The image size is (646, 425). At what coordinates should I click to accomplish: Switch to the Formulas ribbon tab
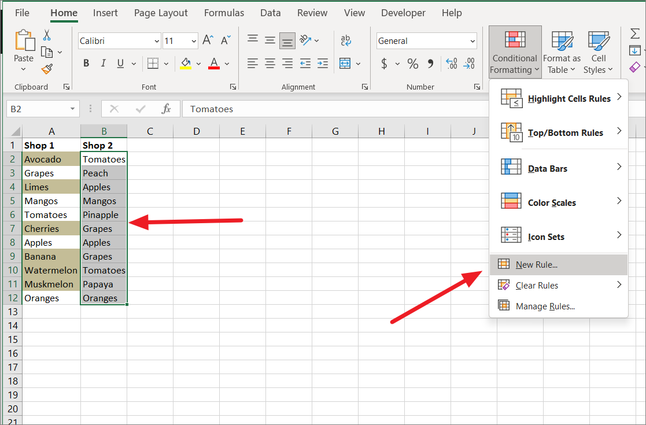[x=224, y=13]
